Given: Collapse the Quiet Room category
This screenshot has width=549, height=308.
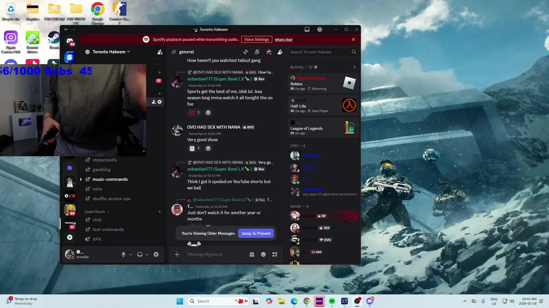Looking at the screenshot, I should 97,212.
